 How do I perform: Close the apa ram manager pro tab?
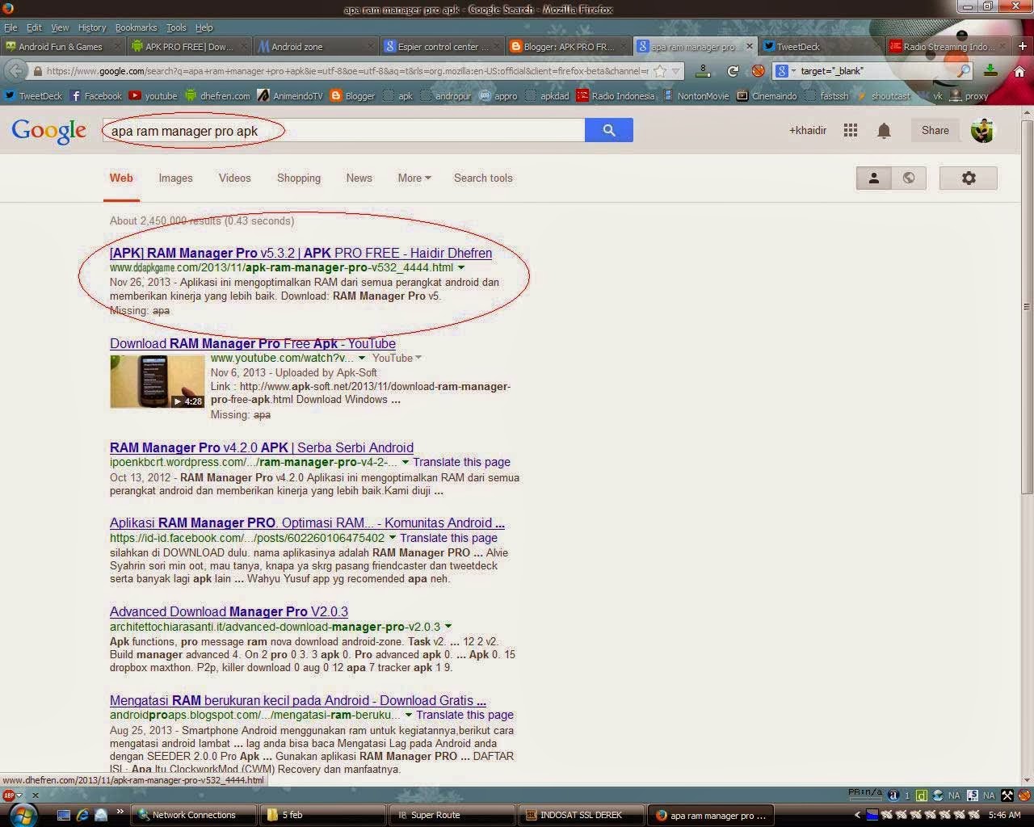click(748, 47)
